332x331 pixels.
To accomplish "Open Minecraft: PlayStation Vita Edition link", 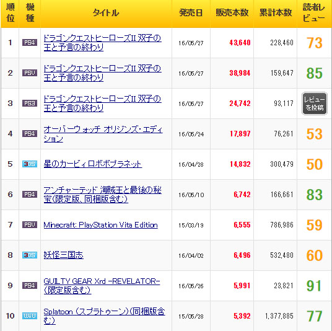I will point(100,225).
